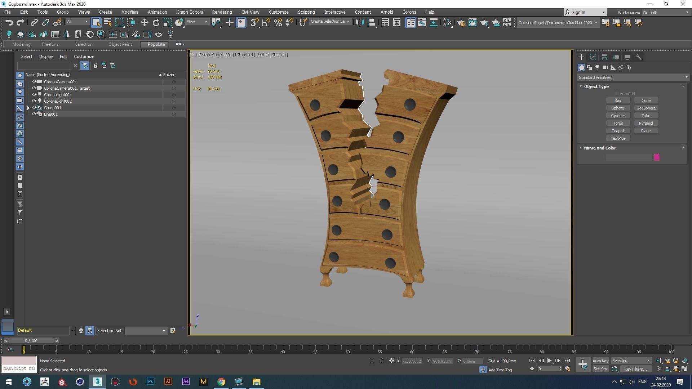Select the Geometry category icon
Screen dimensions: 692x389
click(x=581, y=67)
